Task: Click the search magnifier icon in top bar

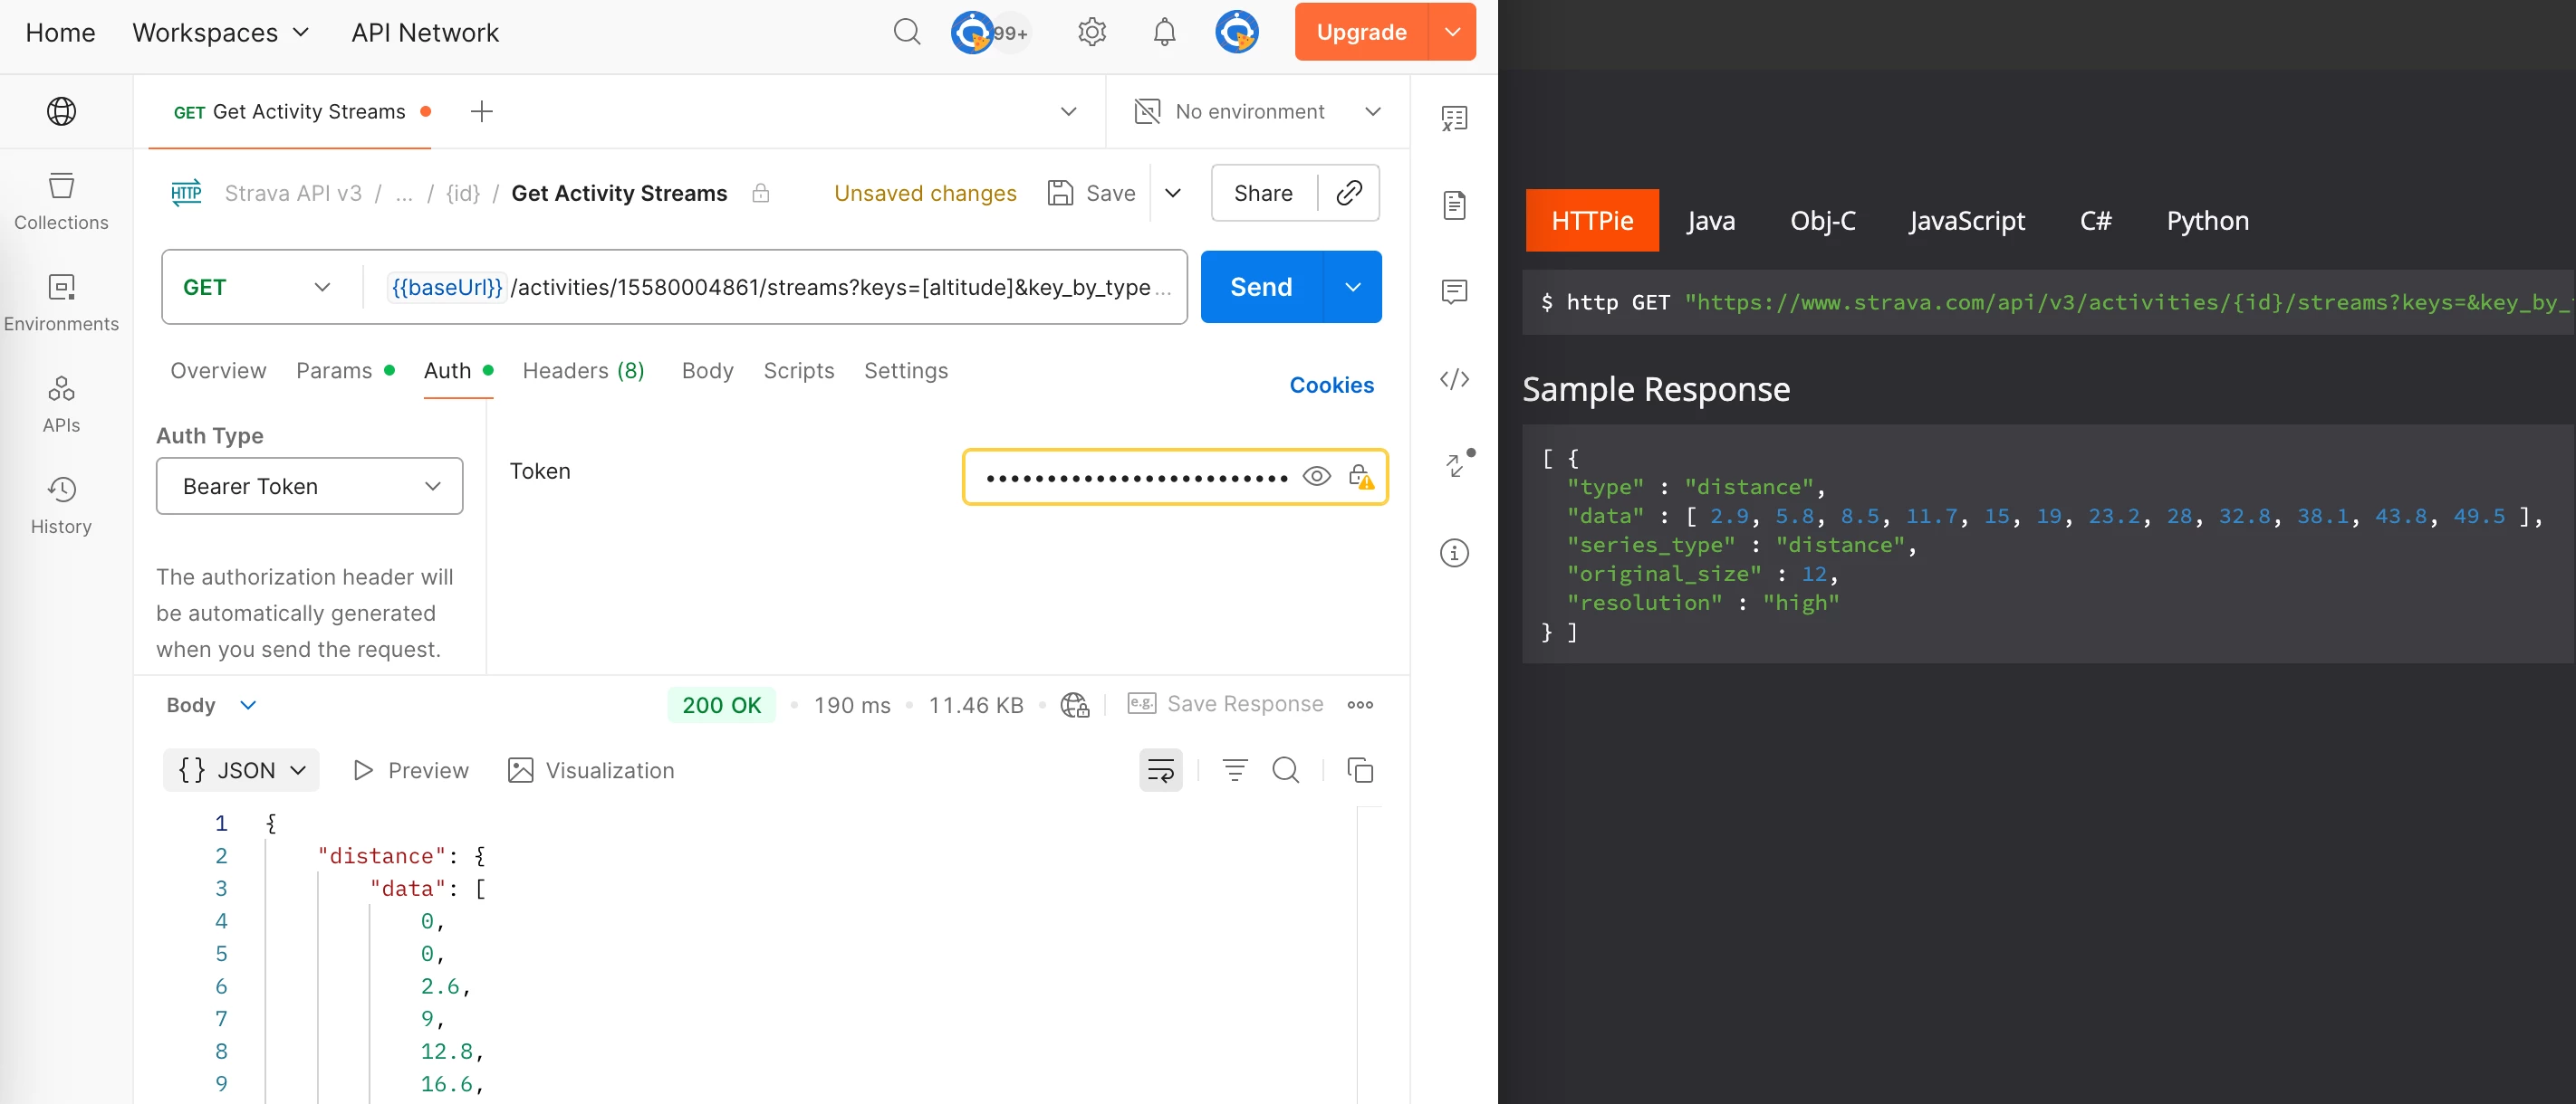Action: (x=906, y=32)
